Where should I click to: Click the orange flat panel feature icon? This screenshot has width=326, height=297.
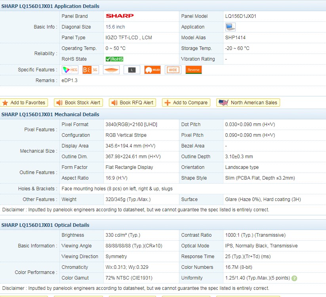(111, 70)
